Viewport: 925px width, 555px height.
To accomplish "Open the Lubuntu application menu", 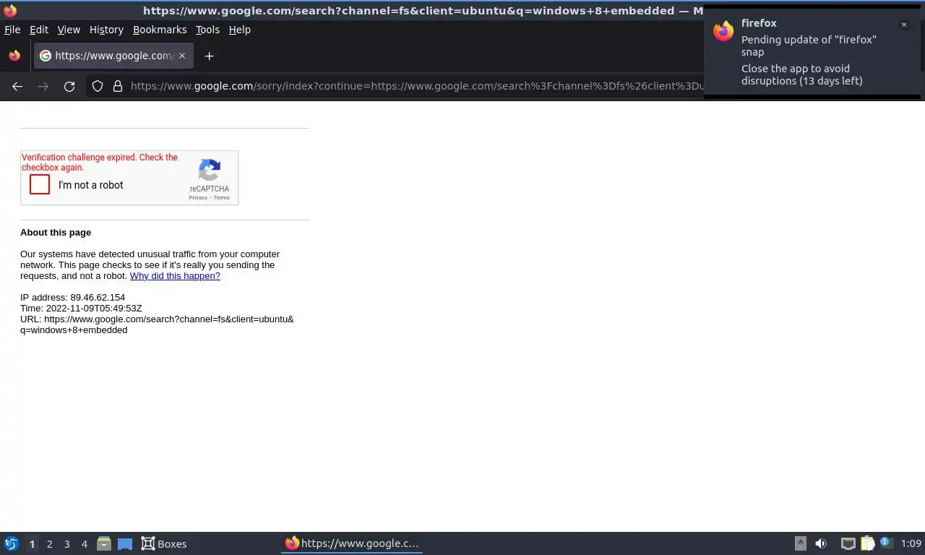I will (x=12, y=543).
